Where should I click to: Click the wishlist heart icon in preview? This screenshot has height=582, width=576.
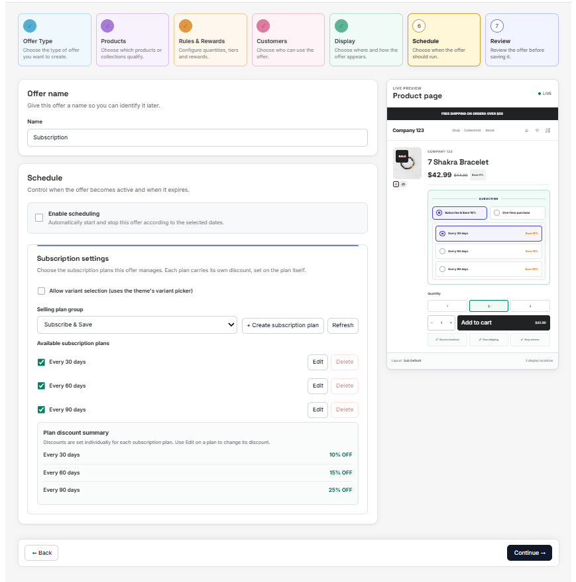537,130
